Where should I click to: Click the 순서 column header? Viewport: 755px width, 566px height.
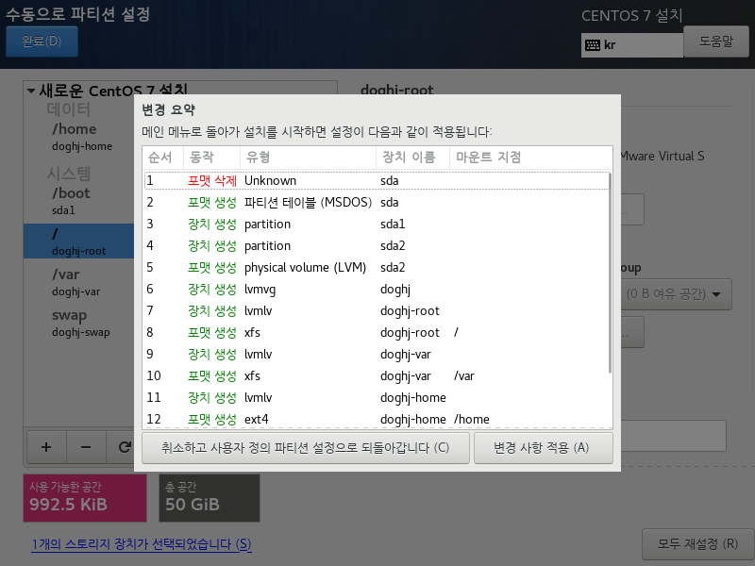pos(162,158)
